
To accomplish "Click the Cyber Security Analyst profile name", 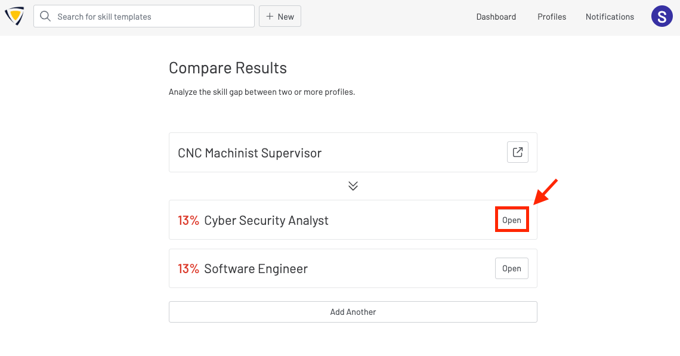I will pyautogui.click(x=266, y=221).
